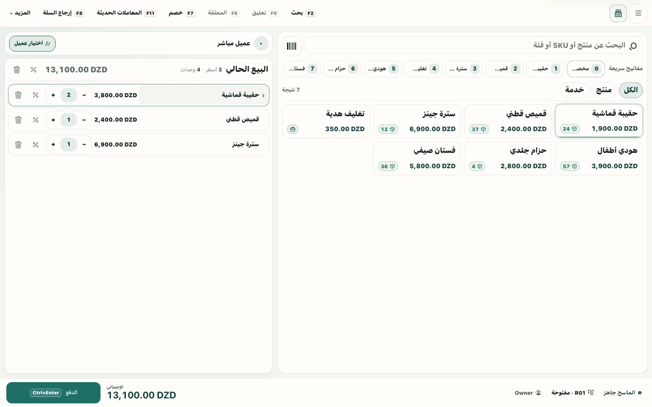Open F11 المعاملات الحديثة

126,13
